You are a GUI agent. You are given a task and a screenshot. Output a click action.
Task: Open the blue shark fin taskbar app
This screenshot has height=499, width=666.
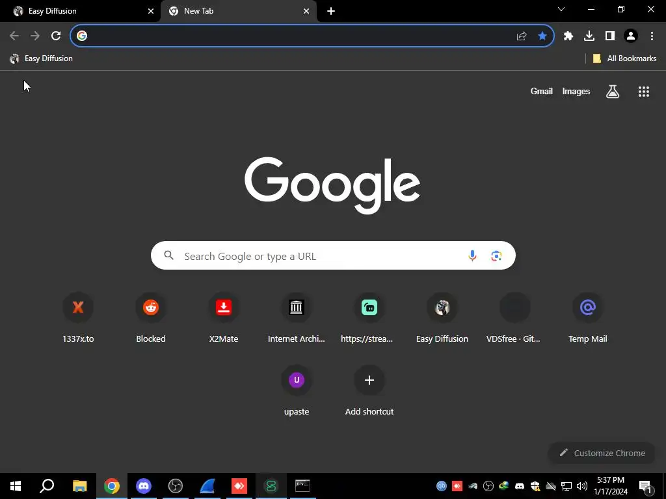[207, 486]
